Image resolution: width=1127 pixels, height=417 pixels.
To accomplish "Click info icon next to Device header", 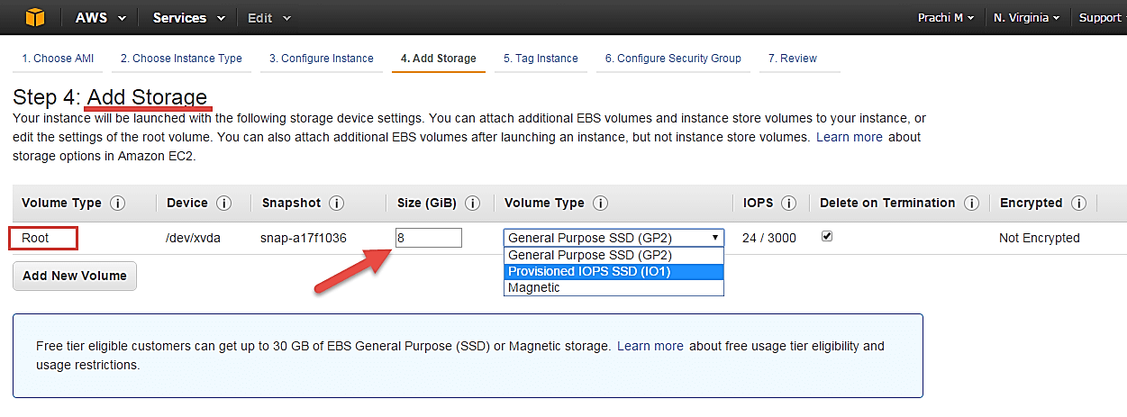I will coord(223,204).
